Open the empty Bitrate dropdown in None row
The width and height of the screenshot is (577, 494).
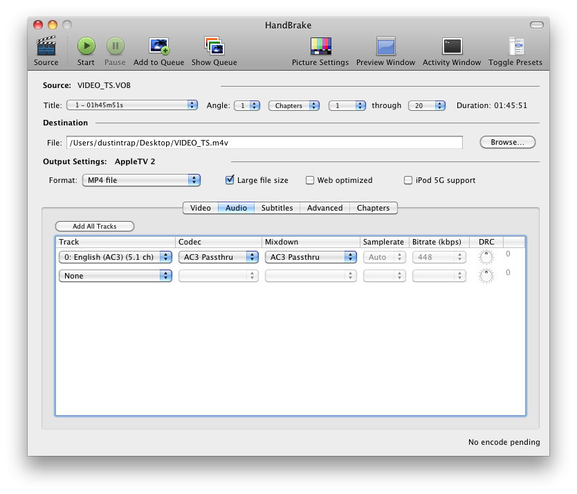click(439, 276)
